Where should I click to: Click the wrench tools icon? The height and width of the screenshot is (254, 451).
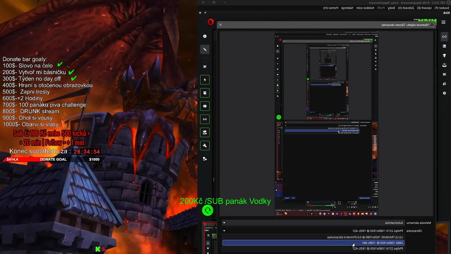[x=205, y=146]
